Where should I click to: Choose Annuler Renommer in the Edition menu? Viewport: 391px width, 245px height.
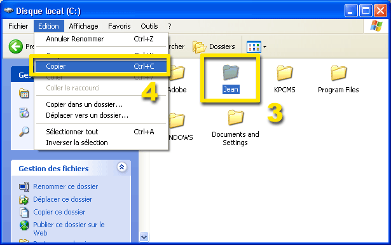click(101, 39)
